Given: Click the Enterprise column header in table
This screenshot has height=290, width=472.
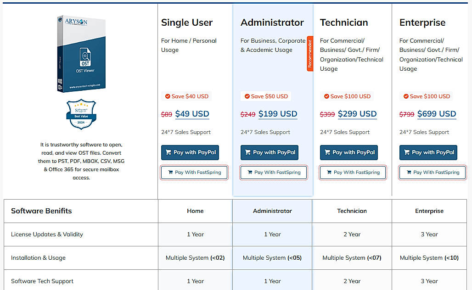Looking at the screenshot, I should (x=429, y=211).
